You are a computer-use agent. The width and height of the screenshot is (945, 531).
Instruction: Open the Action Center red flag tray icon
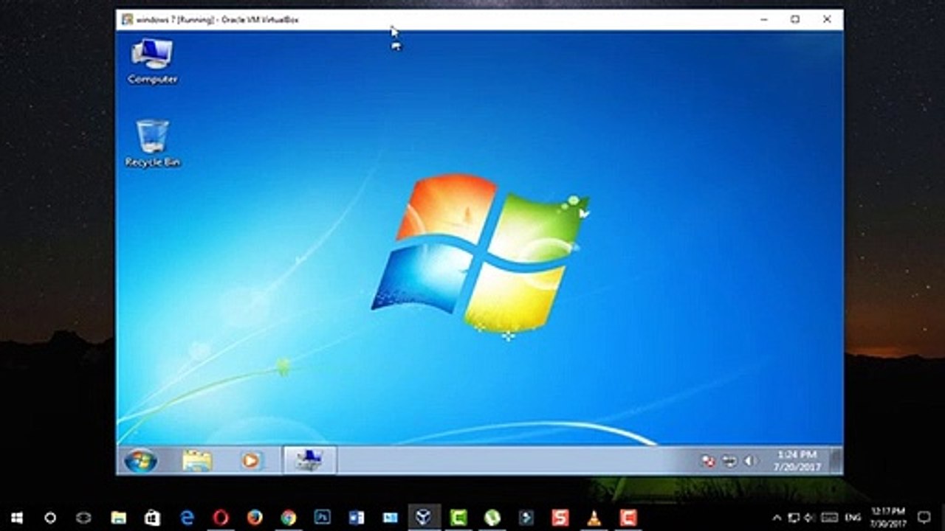[708, 461]
